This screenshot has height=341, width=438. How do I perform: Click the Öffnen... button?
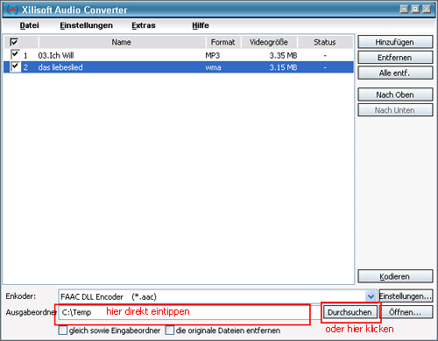pos(406,312)
